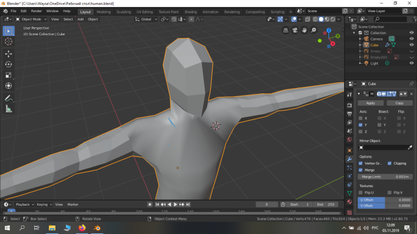The width and height of the screenshot is (417, 234).
Task: Enable the X axis checkbox for Mirror
Action: (x=361, y=118)
